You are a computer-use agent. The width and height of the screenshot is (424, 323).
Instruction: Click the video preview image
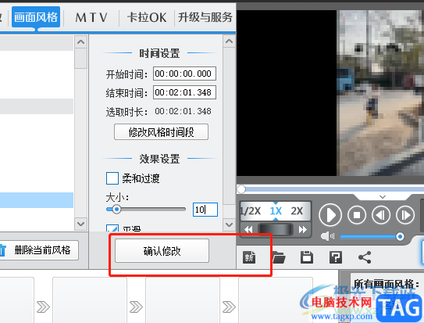(380, 93)
